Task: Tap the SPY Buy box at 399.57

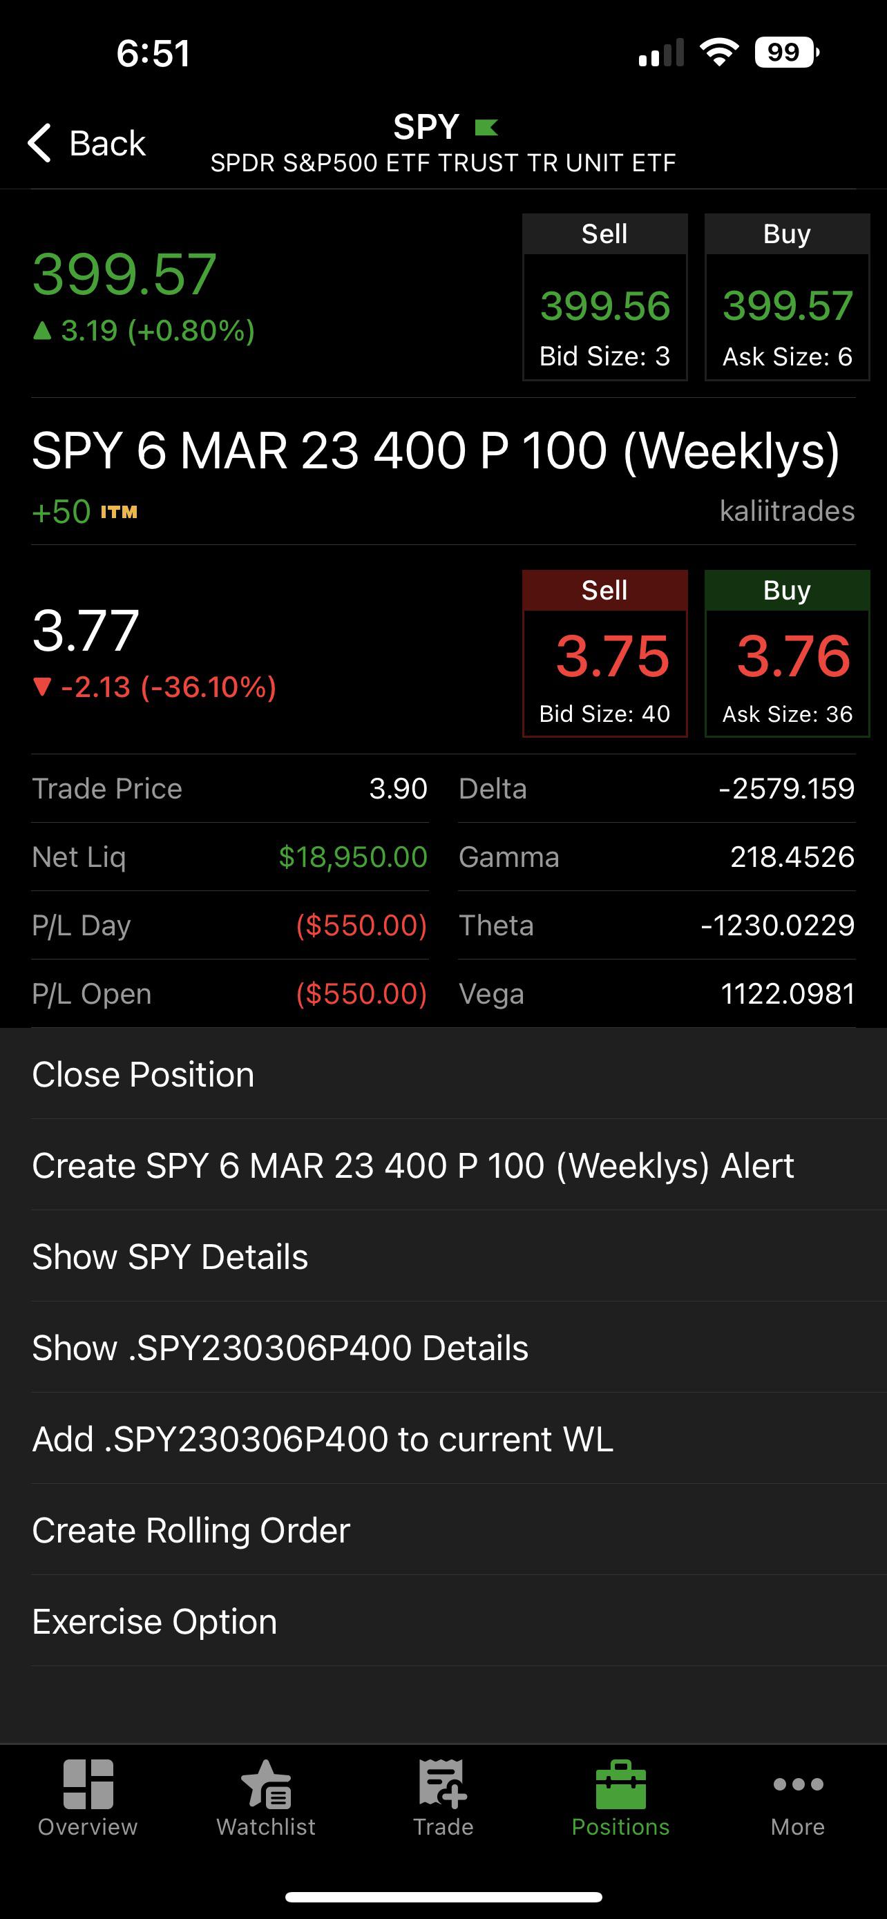Action: pyautogui.click(x=788, y=298)
